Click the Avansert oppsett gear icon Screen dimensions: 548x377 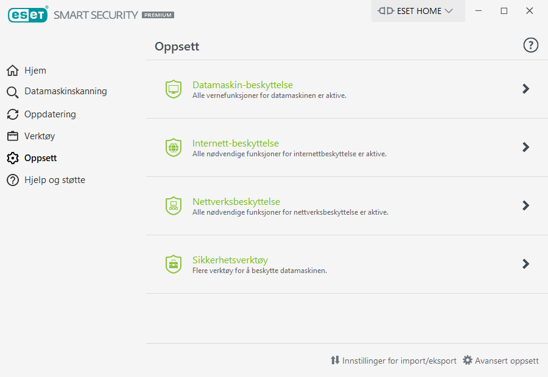(467, 360)
